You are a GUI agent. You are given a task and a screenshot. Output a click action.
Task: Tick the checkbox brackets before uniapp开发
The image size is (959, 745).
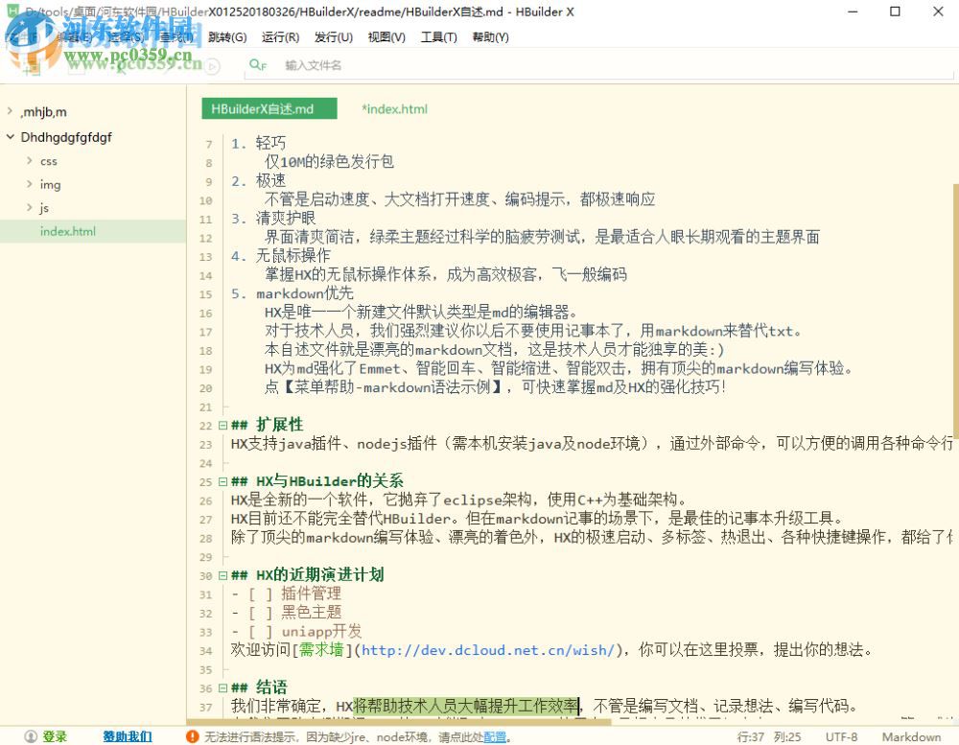pos(260,631)
